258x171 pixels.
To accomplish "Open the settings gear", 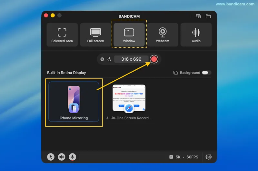I will [208, 157].
